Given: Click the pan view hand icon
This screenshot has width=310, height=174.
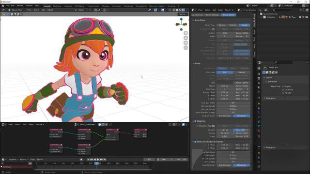Looking at the screenshot, I should [186, 38].
